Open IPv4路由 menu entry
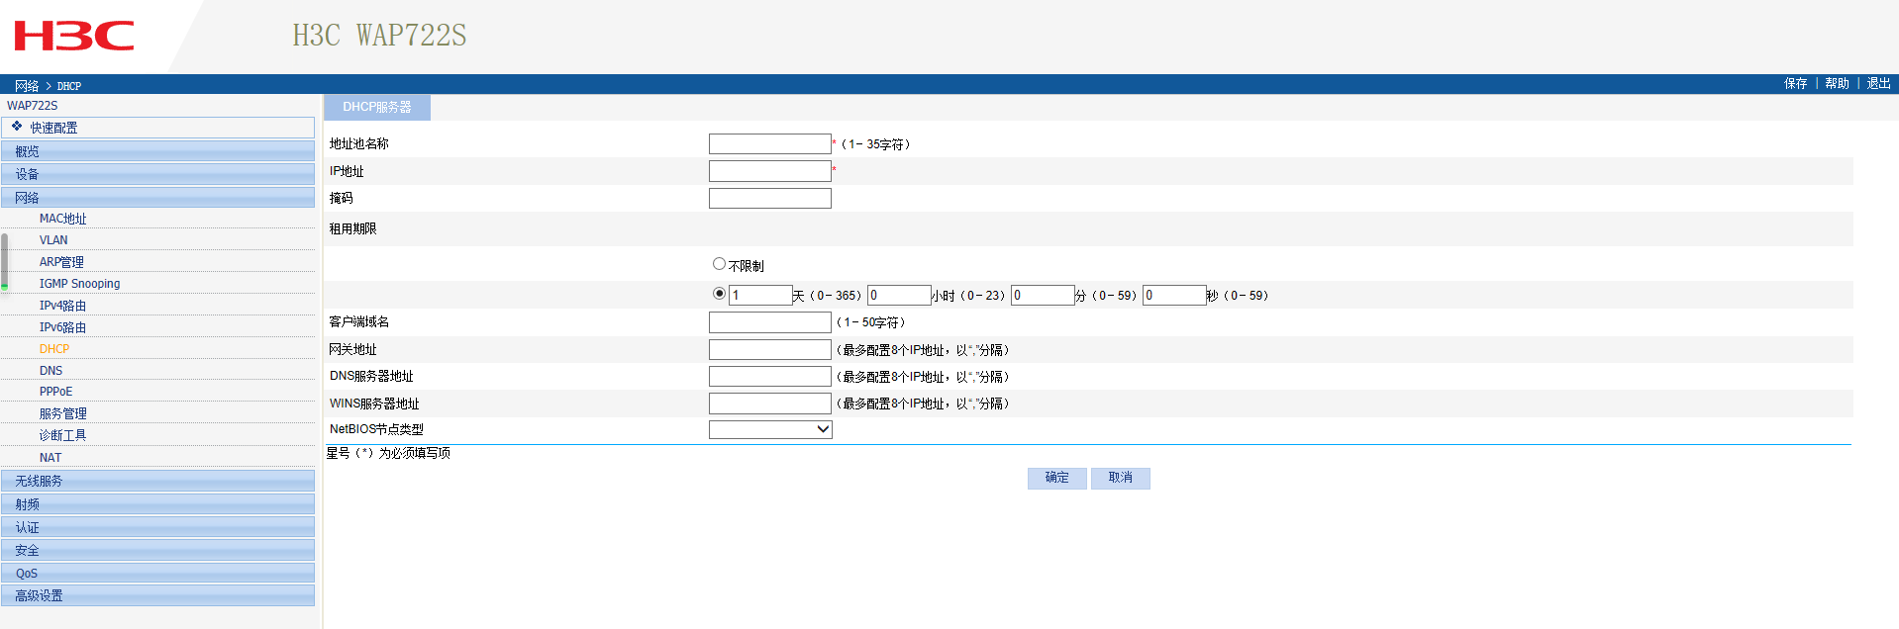The height and width of the screenshot is (629, 1899). click(62, 306)
